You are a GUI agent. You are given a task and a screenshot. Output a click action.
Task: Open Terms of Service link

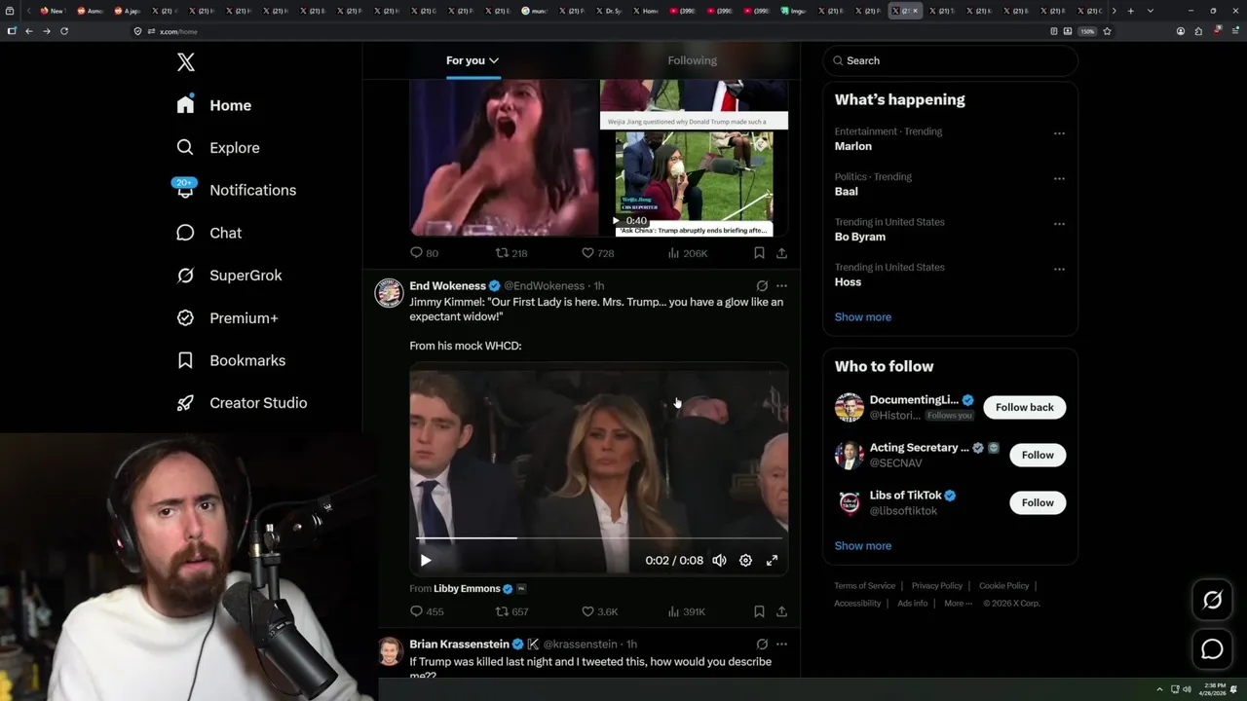coord(864,586)
